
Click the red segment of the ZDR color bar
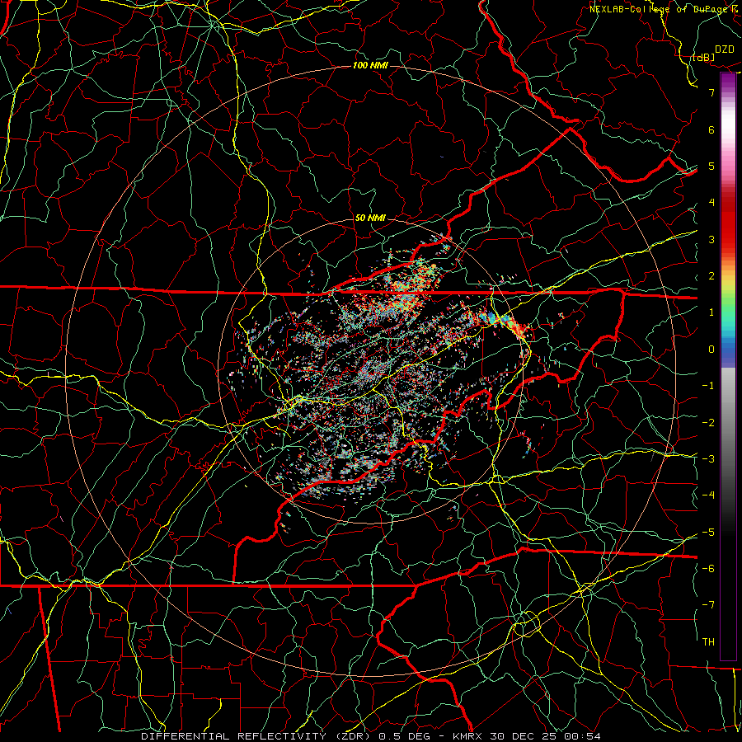(728, 221)
